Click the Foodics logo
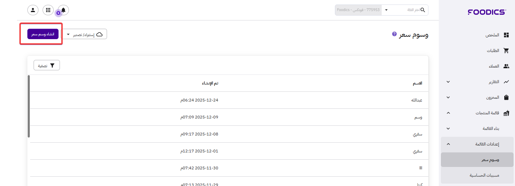 pos(487,12)
